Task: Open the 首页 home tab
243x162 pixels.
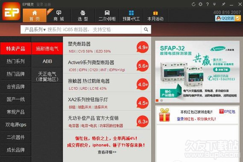Action: click(x=35, y=15)
